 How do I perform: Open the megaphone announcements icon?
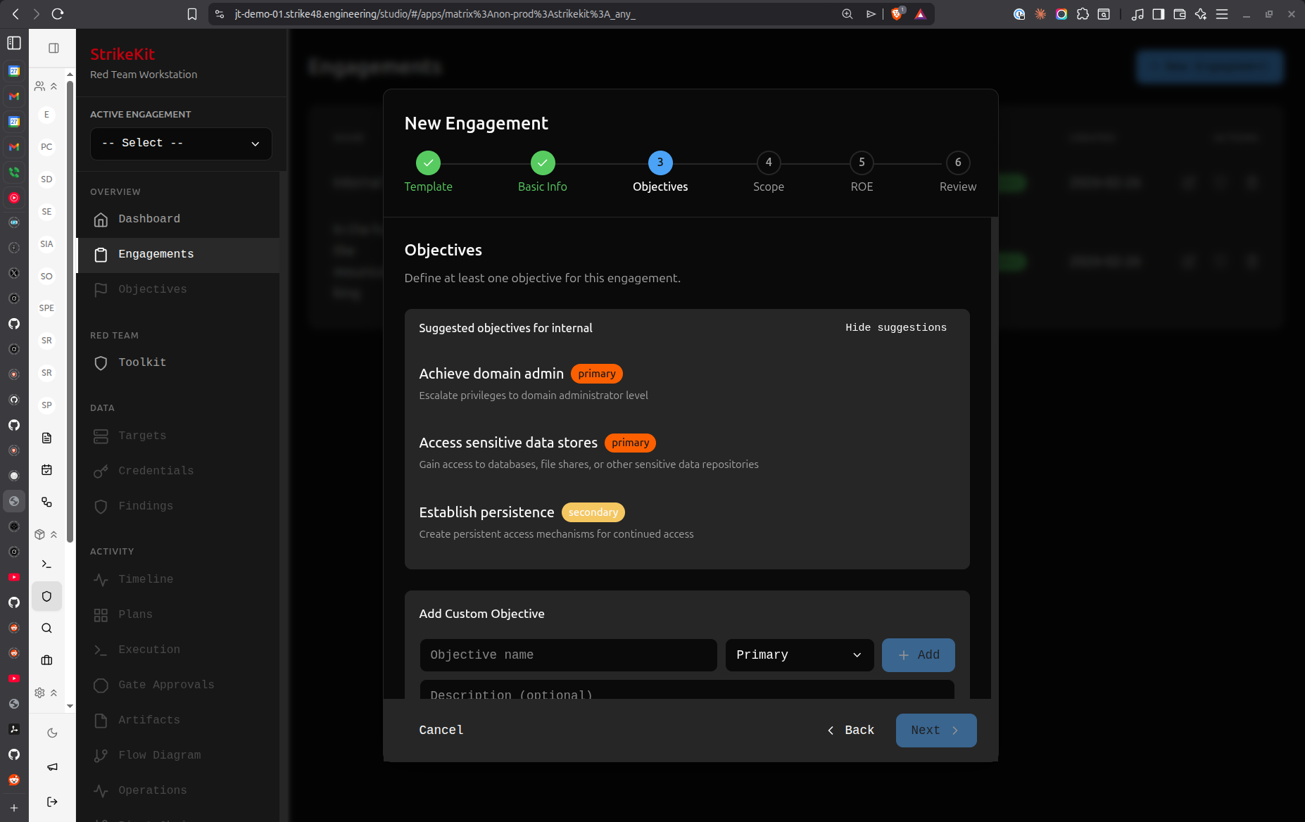click(52, 766)
